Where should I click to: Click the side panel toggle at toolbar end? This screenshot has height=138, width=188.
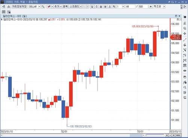tap(185, 6)
